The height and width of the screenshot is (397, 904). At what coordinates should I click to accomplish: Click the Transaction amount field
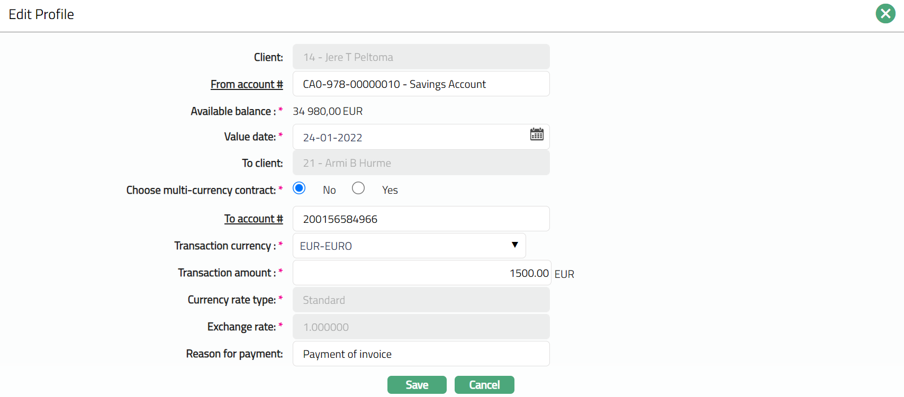(x=421, y=273)
